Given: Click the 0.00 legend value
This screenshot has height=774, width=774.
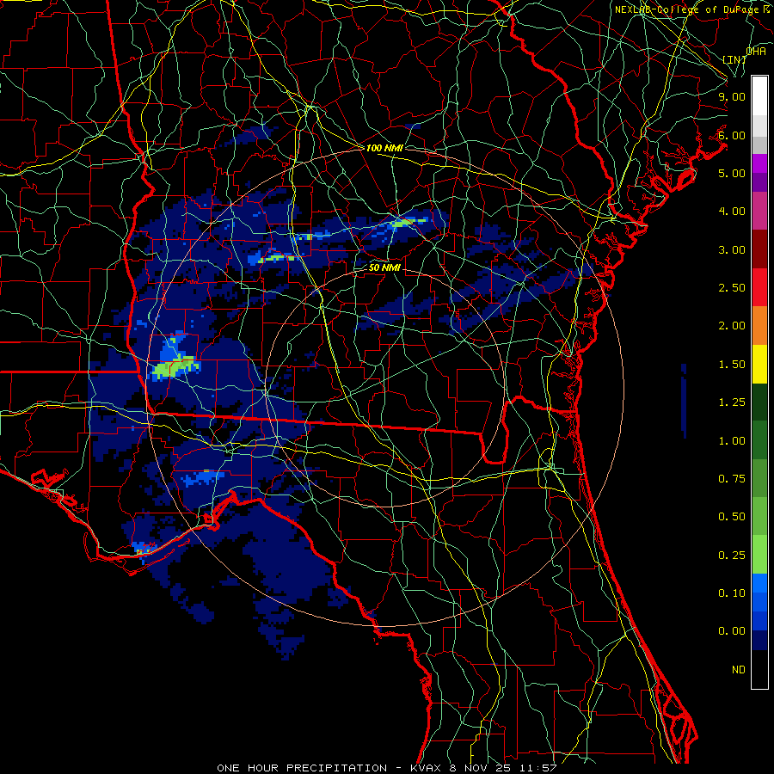Looking at the screenshot, I should coord(732,631).
